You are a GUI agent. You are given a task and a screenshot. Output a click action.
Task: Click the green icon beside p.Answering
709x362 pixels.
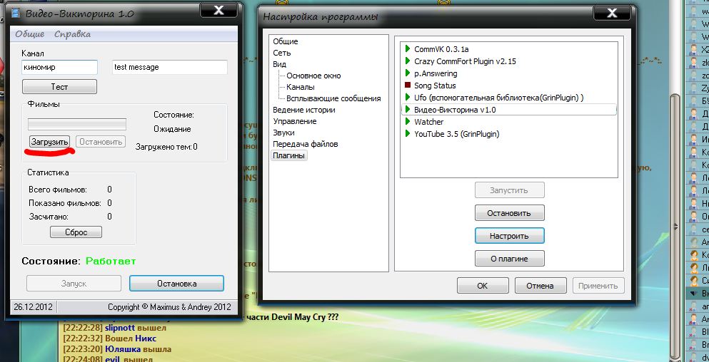coord(407,73)
